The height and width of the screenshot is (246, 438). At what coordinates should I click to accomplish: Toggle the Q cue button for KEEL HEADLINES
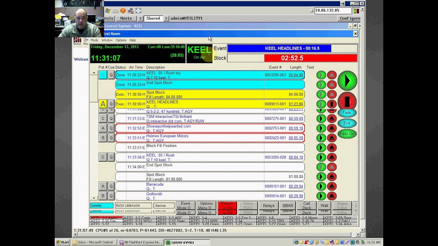111,104
